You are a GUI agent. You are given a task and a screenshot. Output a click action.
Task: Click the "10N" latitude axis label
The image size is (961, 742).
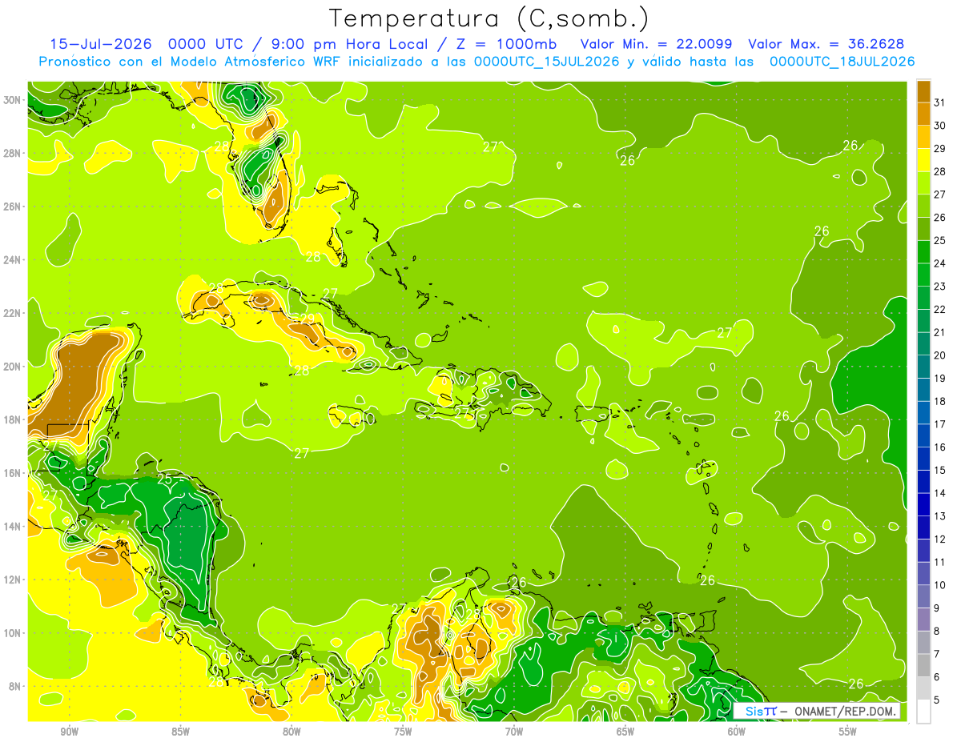tap(14, 633)
